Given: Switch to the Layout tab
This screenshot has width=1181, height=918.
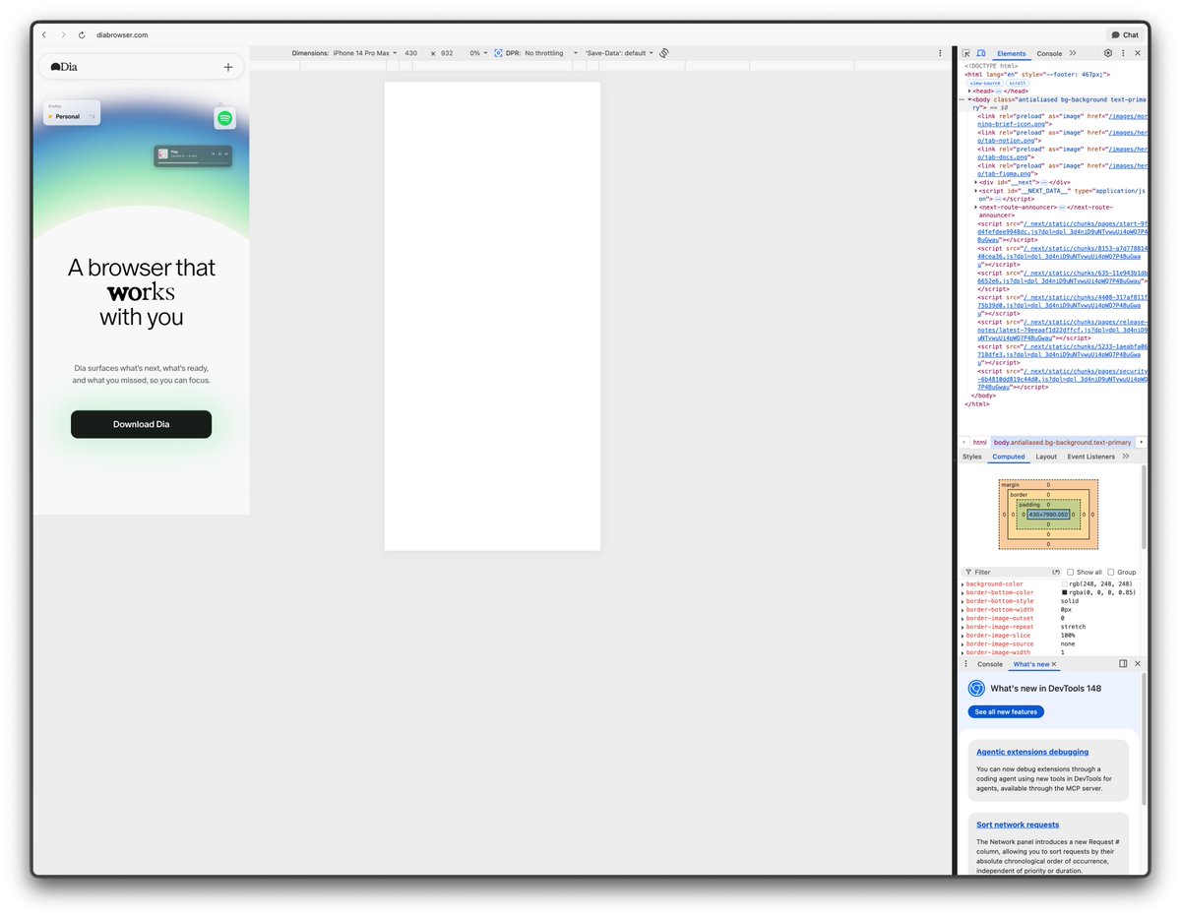Looking at the screenshot, I should tap(1046, 457).
